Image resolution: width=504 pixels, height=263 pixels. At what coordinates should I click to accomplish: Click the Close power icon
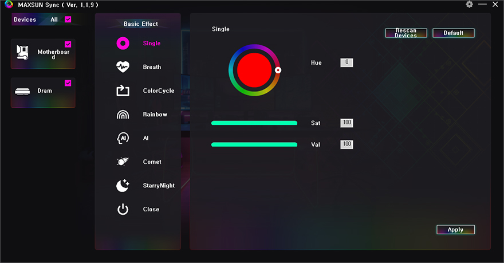click(x=123, y=209)
